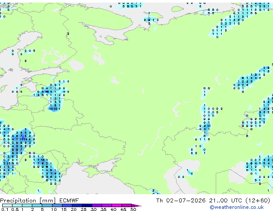The image size is (273, 211).
Task: Click the 2–5 mm legend swatch
Action: point(37,205)
